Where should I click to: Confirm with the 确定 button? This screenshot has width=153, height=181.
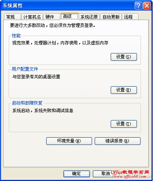76,174
